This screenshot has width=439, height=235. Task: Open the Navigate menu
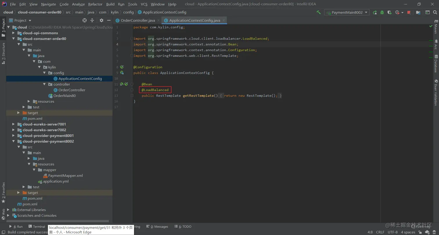pyautogui.click(x=48, y=4)
